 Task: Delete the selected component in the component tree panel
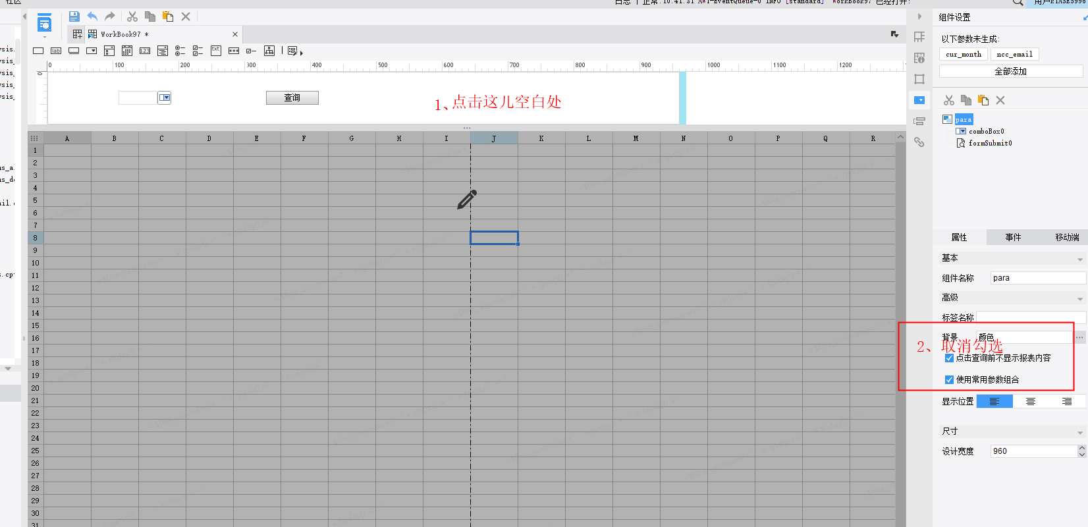coord(1000,100)
